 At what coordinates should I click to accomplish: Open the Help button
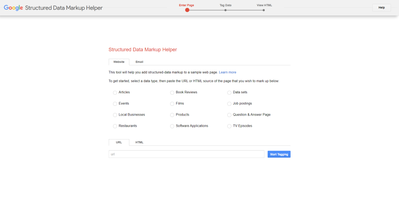click(381, 8)
